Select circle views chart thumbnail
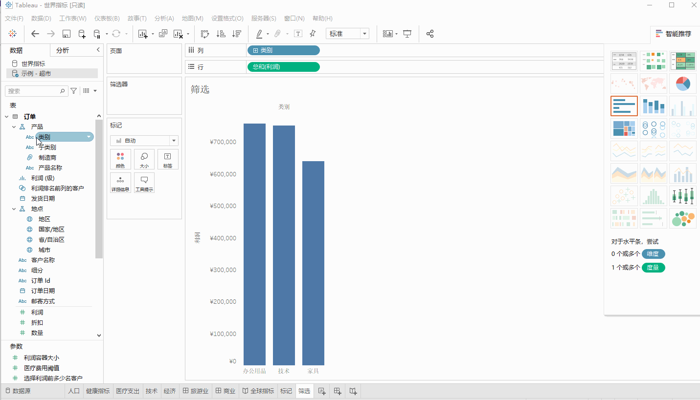This screenshot has height=400, width=700. [654, 128]
